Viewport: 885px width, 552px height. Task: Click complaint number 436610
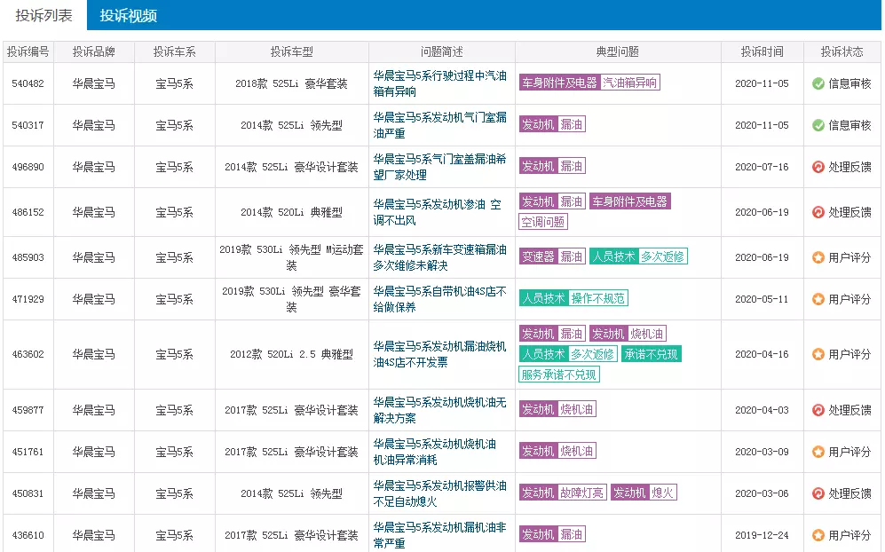(x=28, y=535)
